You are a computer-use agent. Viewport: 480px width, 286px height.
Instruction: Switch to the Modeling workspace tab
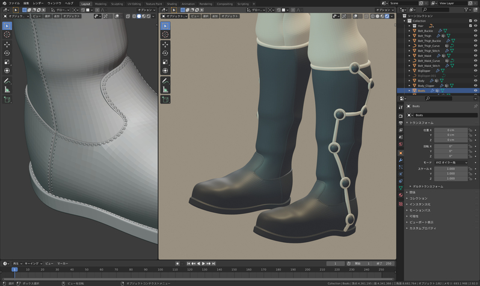(x=100, y=4)
